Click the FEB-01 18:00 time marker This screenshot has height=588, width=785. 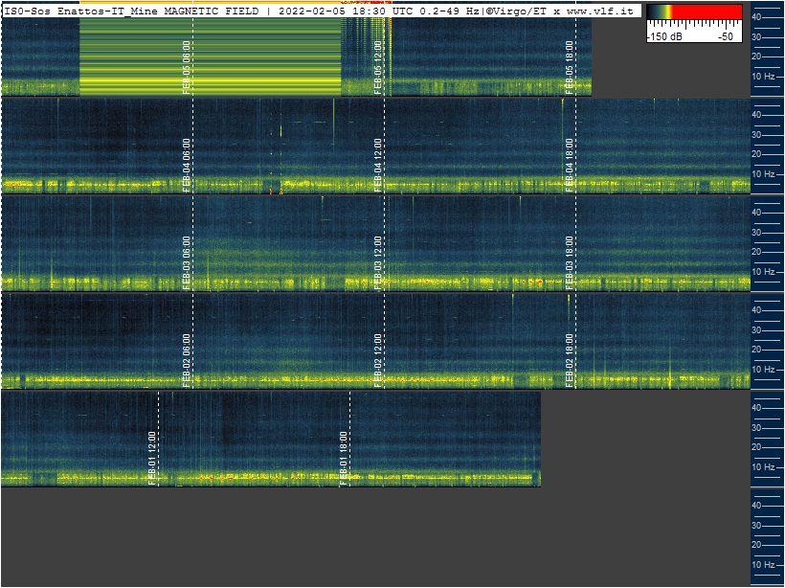(344, 458)
